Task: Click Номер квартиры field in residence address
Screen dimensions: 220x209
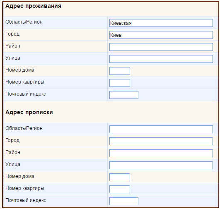Action: [x=120, y=83]
